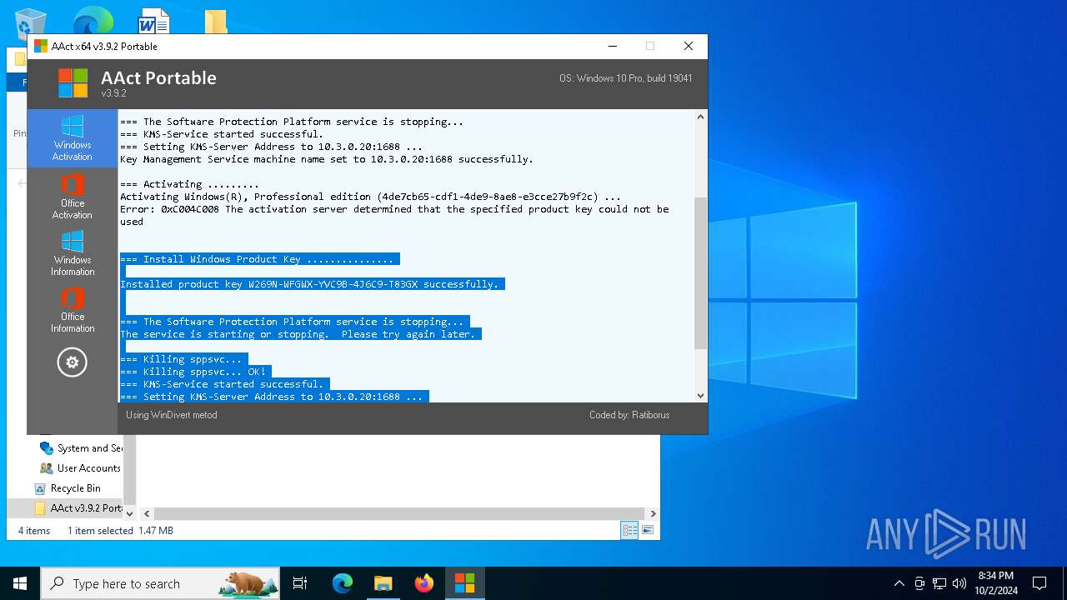Click Explorer horizontal scrollbar right arrow
Image resolution: width=1067 pixels, height=600 pixels.
[x=653, y=514]
